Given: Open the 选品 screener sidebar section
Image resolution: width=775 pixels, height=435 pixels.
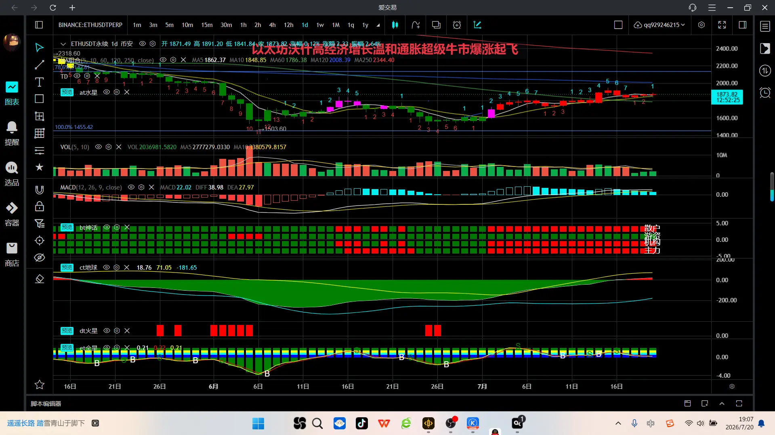Looking at the screenshot, I should click(12, 174).
